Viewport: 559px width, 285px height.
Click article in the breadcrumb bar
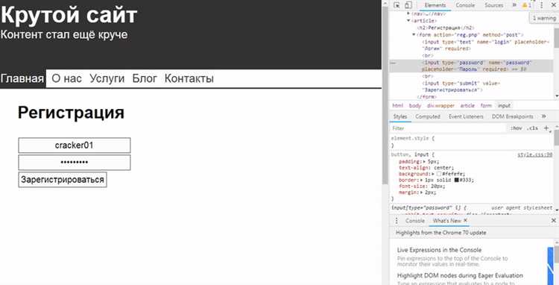pos(467,106)
